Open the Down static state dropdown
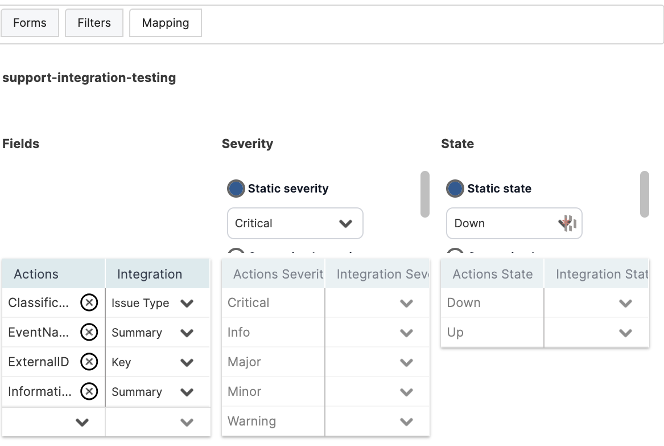This screenshot has width=664, height=446. tap(514, 223)
